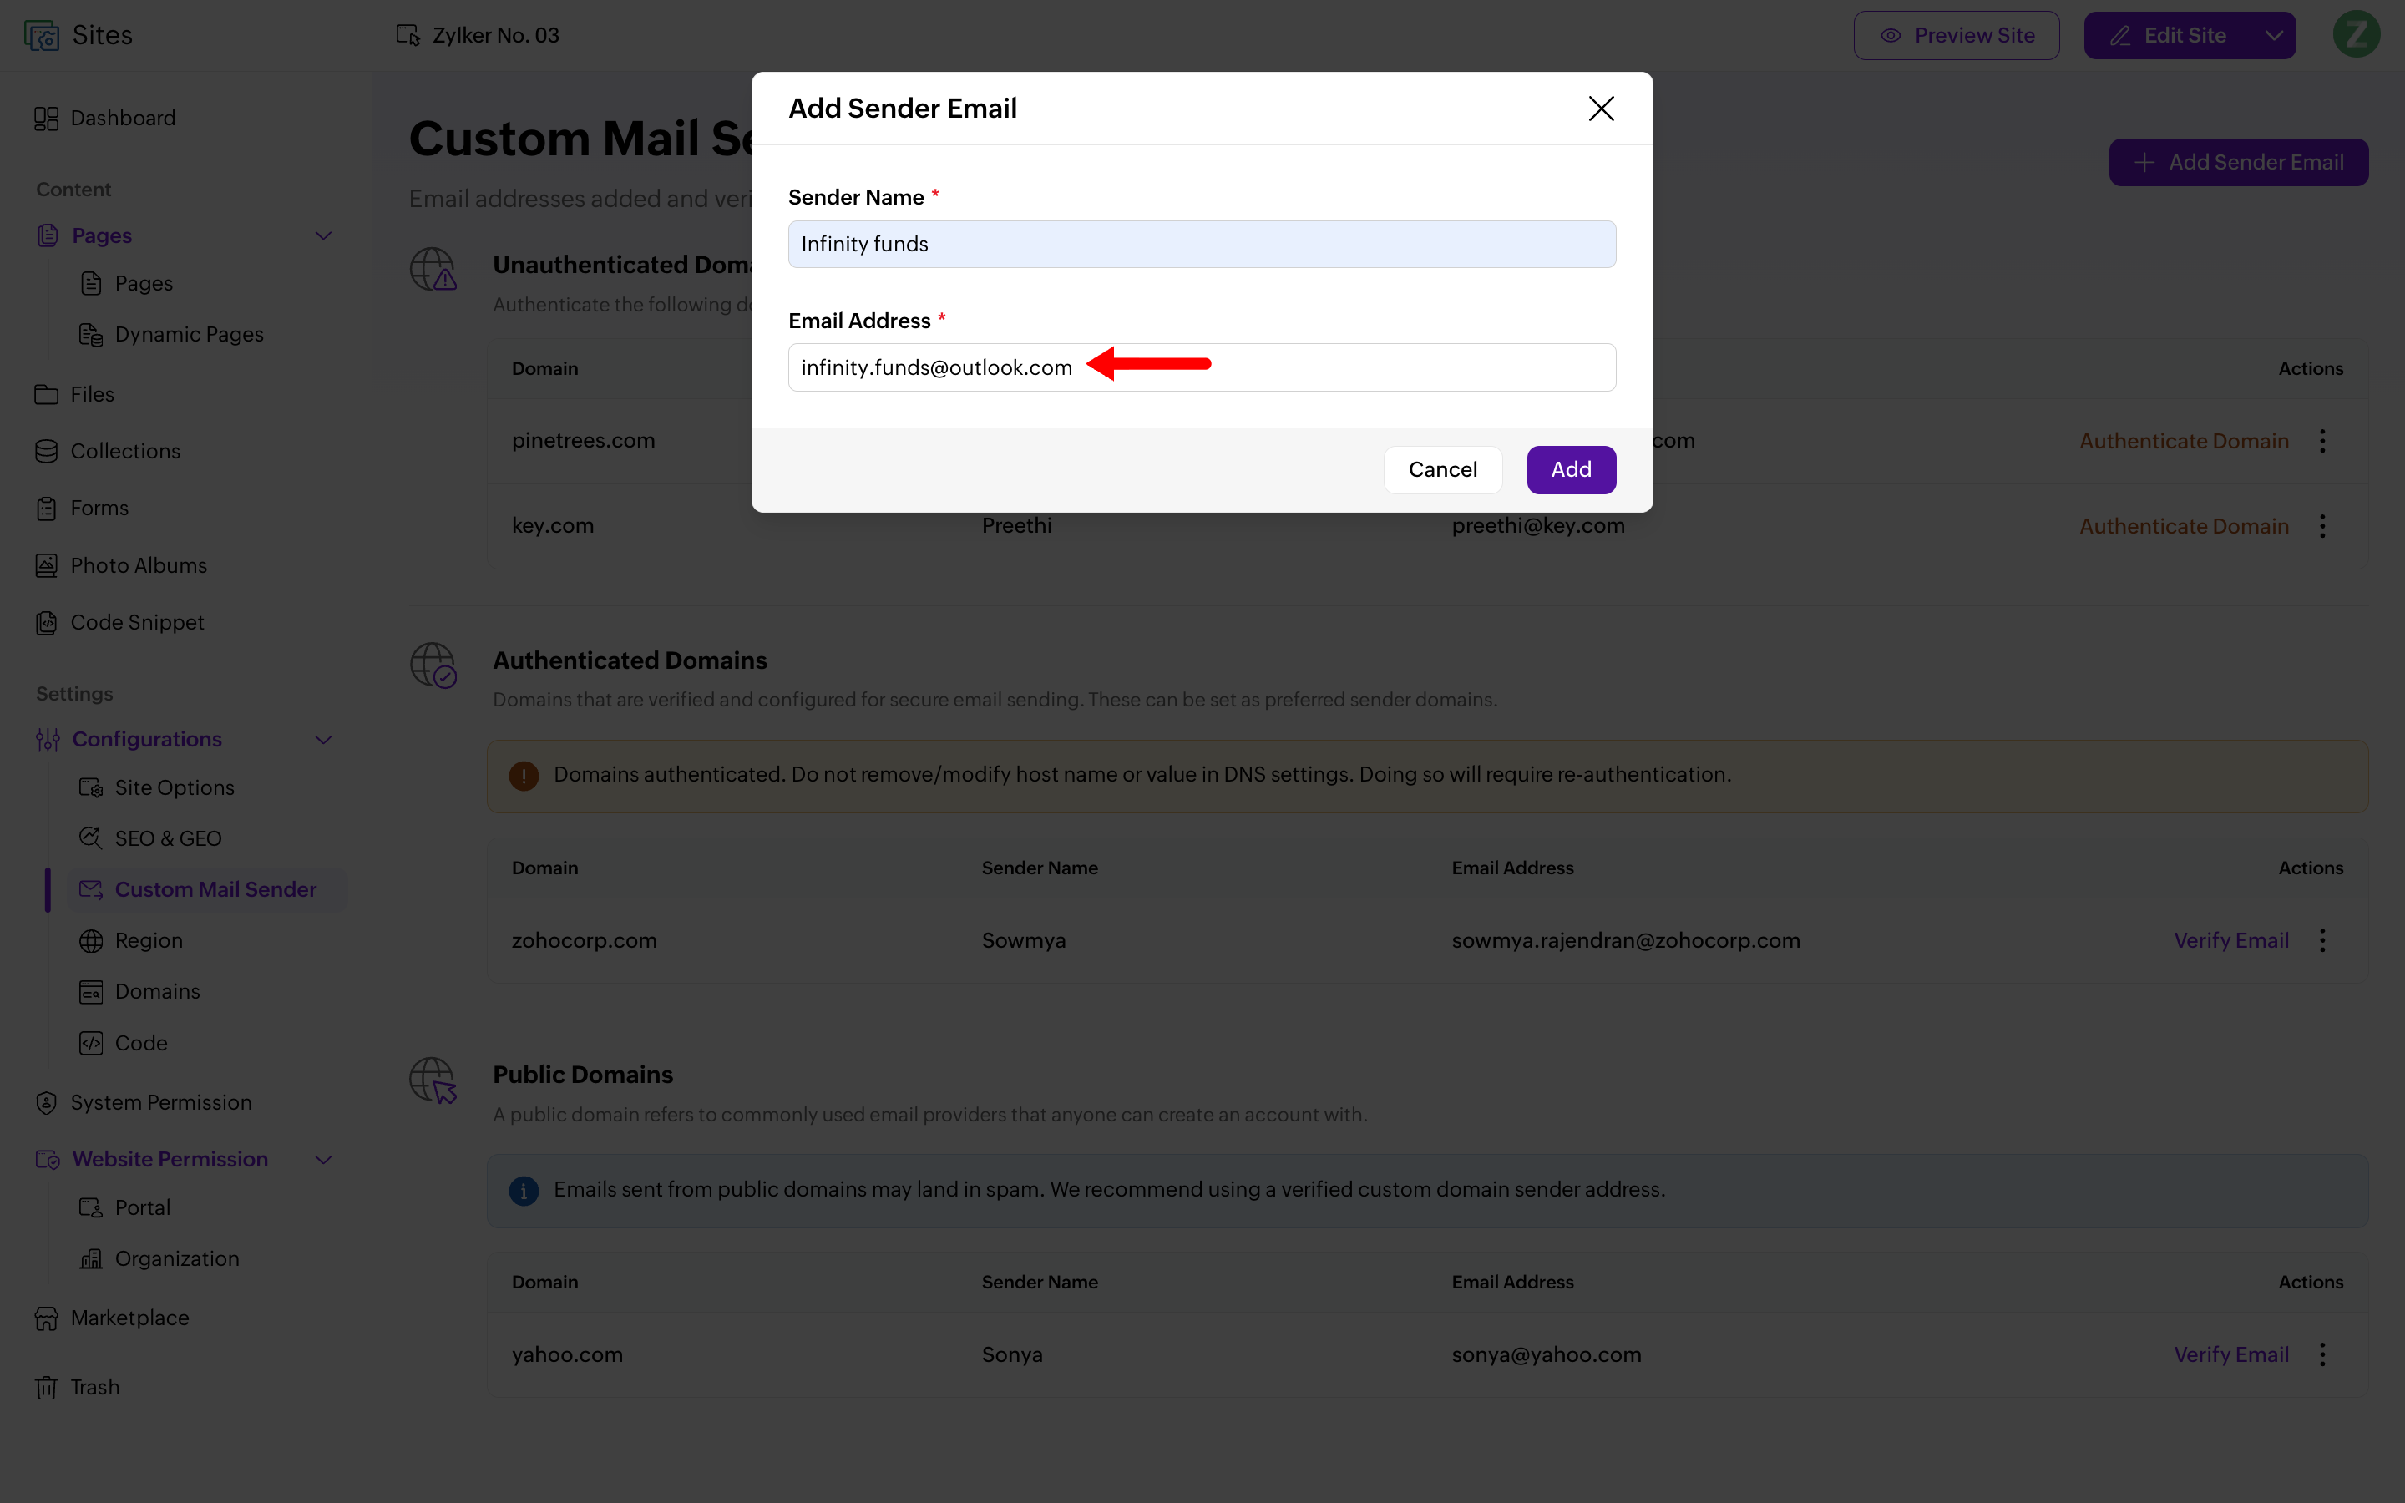Screen dimensions: 2405x1503
Task: Open Files in the sidebar
Action: (75, 395)
